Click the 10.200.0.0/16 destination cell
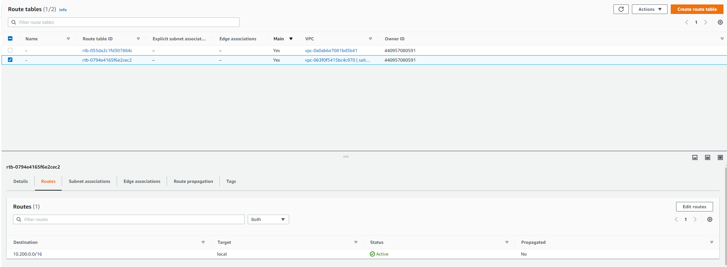Viewport: 727px width, 267px height. tap(28, 254)
